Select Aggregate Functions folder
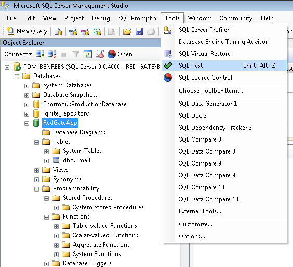Screen dimensions: 293x267 [x=101, y=245]
